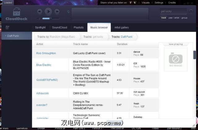The image size is (198, 130).
Task: Click breadcrumb Tracks: Daft Punk
Action: pyautogui.click(x=122, y=37)
